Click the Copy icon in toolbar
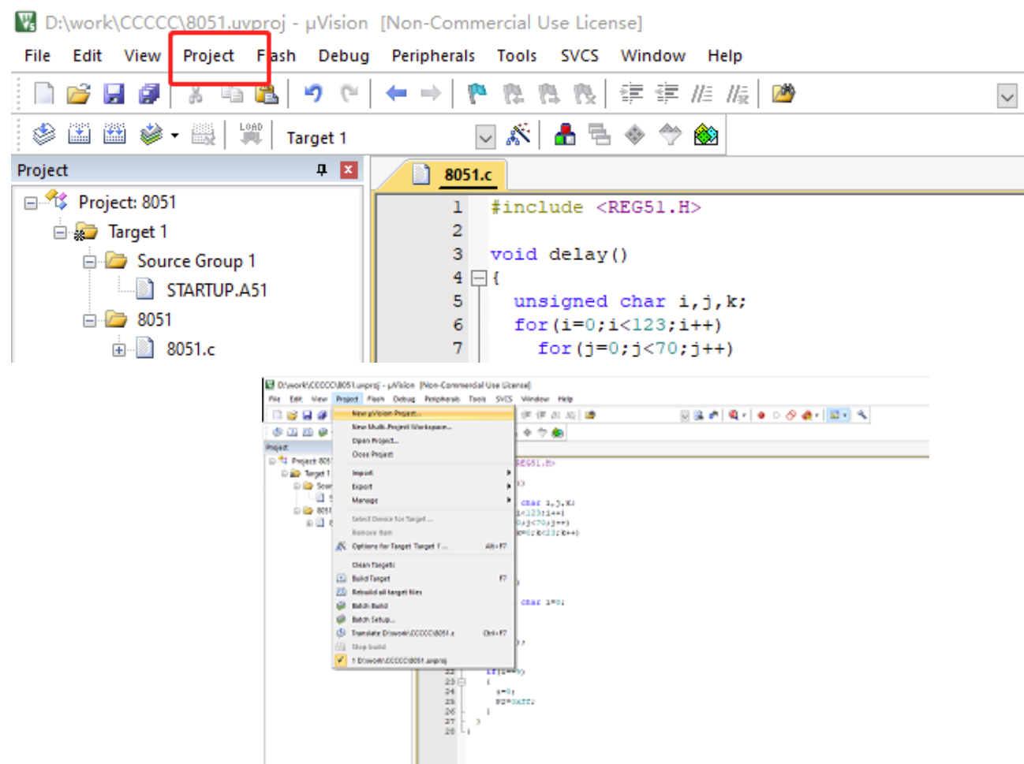The image size is (1024, 764). pyautogui.click(x=231, y=94)
